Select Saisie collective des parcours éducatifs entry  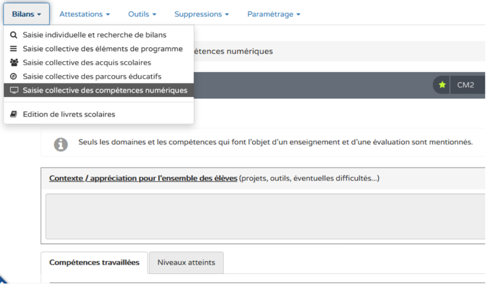pos(92,77)
